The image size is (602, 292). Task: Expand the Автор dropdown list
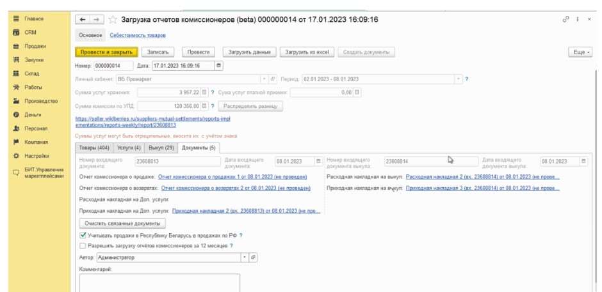click(244, 257)
